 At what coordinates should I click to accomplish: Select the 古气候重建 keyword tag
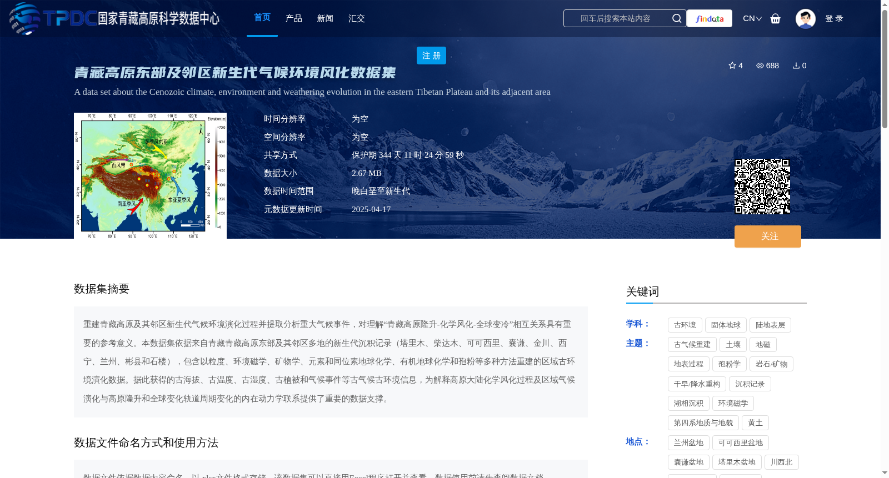692,345
